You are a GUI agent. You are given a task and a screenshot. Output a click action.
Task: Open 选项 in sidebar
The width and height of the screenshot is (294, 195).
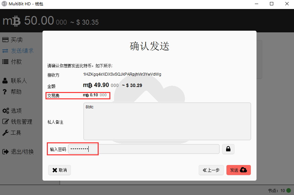click(16, 111)
